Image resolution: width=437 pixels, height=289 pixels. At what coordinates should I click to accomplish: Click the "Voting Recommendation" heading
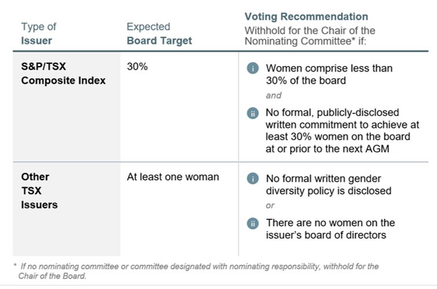point(306,17)
